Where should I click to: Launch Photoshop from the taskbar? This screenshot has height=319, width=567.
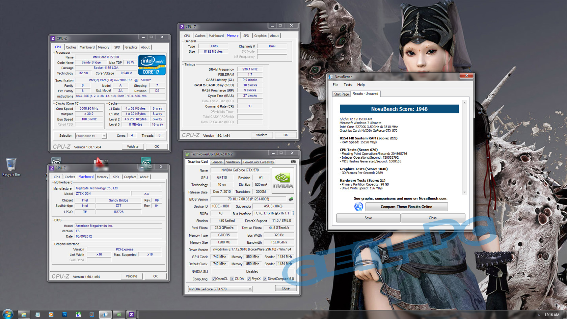[64, 315]
